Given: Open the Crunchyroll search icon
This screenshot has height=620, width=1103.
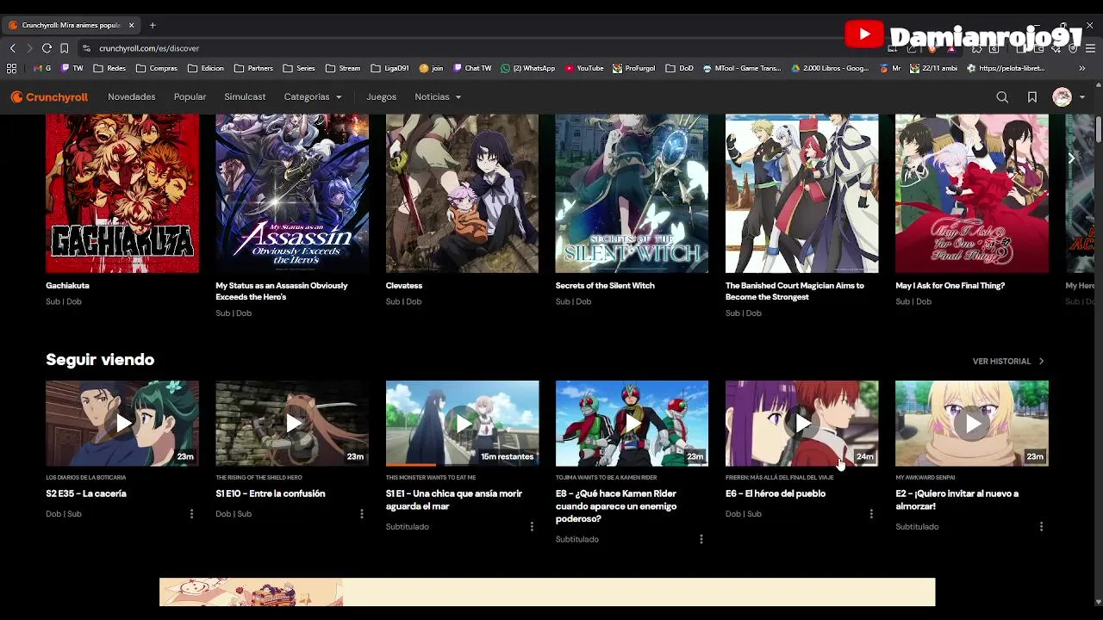Looking at the screenshot, I should click(x=1002, y=97).
